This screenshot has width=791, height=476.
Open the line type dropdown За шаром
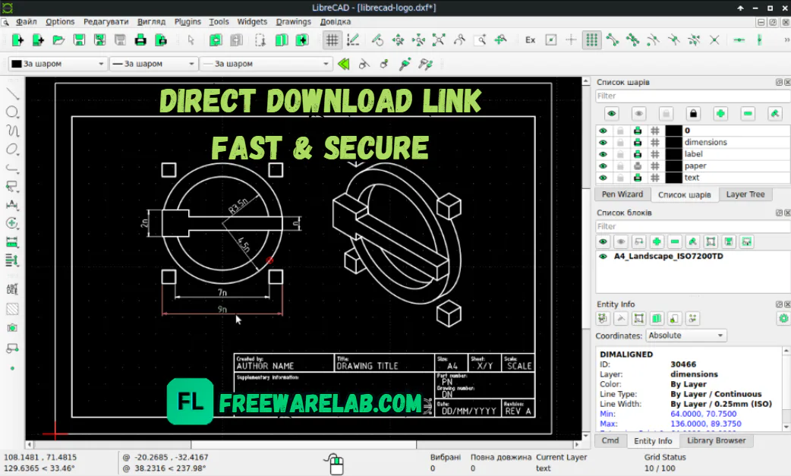coord(266,64)
